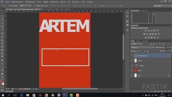The height and width of the screenshot is (97, 172).
Task: Select the Clone Stamp tool
Action: 2,40
